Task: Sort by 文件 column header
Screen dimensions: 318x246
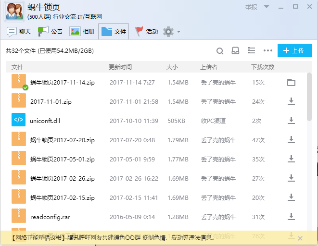Action: (x=17, y=67)
